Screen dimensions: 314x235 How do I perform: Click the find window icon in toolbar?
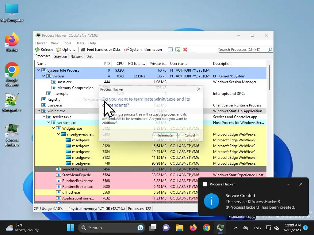click(170, 50)
